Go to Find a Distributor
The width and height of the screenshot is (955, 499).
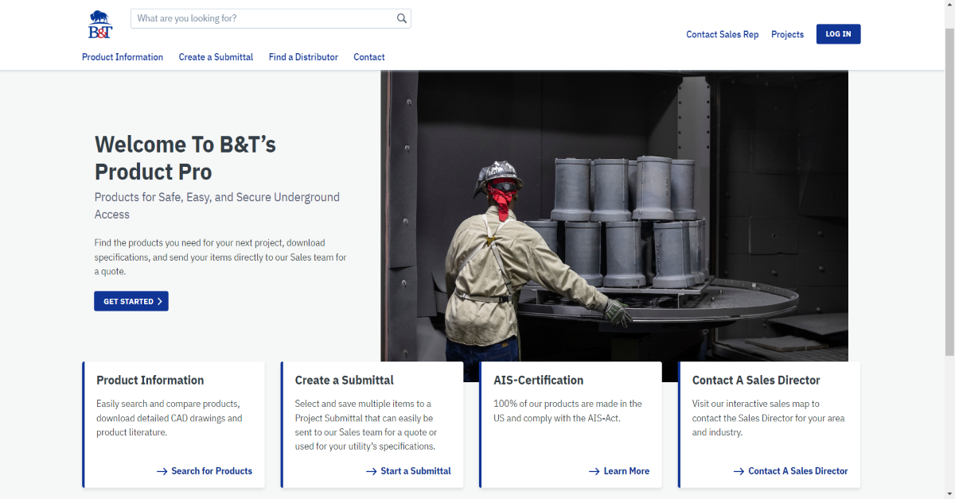[x=303, y=57]
